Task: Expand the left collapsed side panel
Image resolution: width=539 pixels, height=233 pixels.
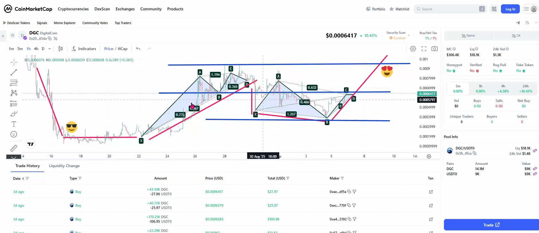Action: point(3,36)
